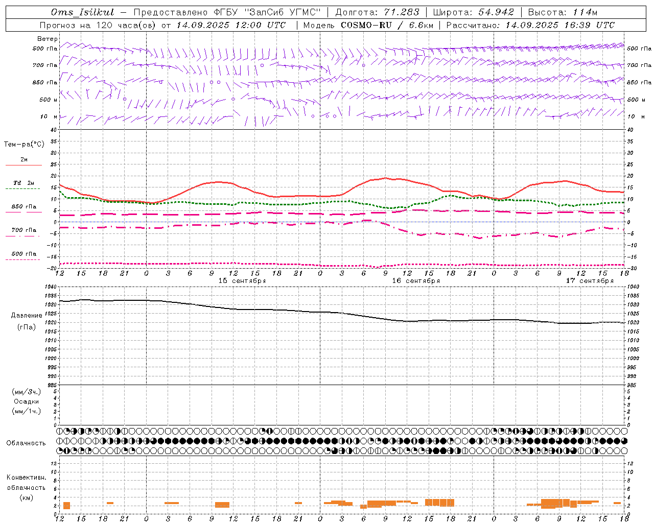Click the 'Конвективн.' convective cloud label

pos(26,478)
